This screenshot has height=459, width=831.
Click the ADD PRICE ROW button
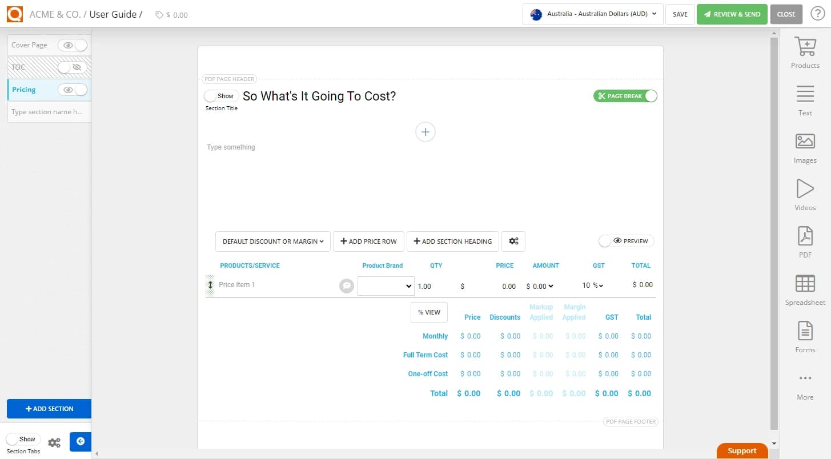pos(368,241)
